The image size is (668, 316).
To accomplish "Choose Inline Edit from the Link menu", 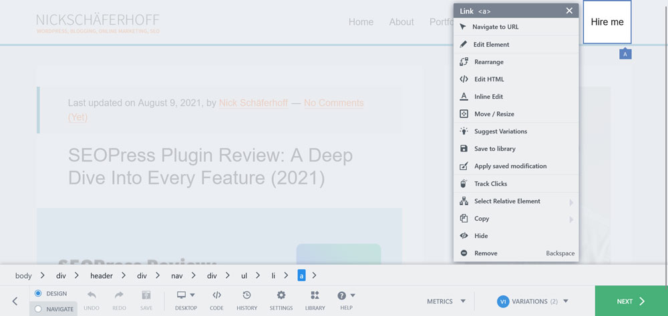I will click(516, 97).
